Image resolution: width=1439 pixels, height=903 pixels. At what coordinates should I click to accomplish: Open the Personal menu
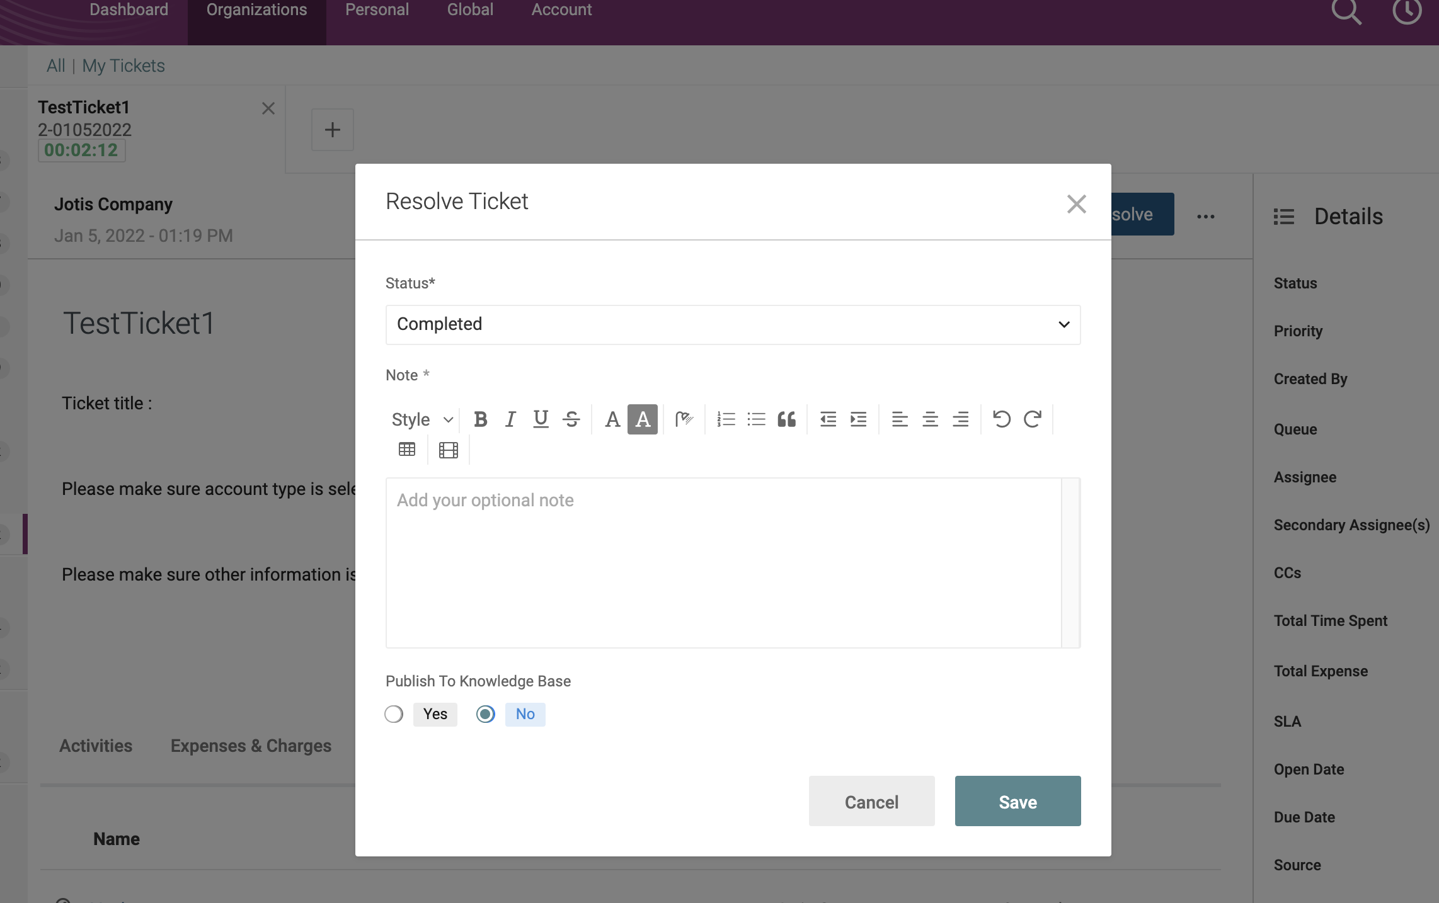377,10
